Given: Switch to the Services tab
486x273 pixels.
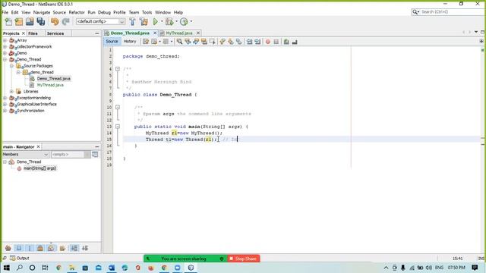Looking at the screenshot, I should tap(55, 33).
